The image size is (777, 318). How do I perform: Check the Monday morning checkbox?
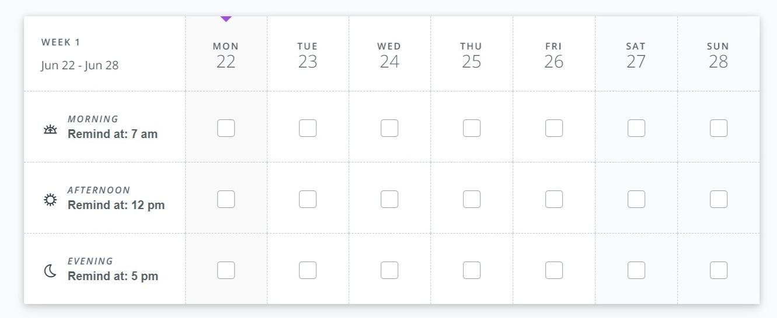pyautogui.click(x=226, y=128)
